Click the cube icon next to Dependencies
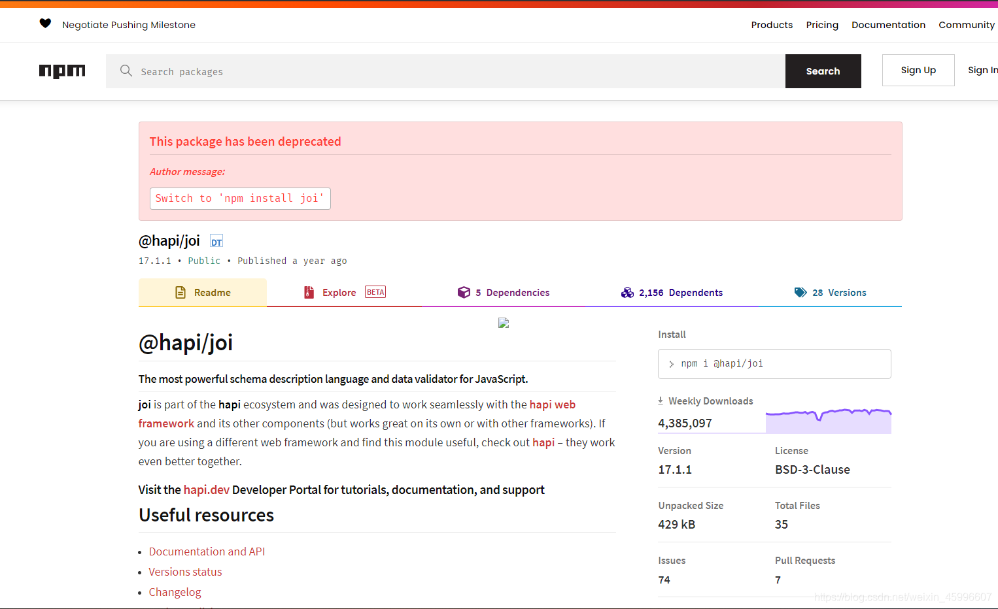Viewport: 998px width, 609px height. 464,292
